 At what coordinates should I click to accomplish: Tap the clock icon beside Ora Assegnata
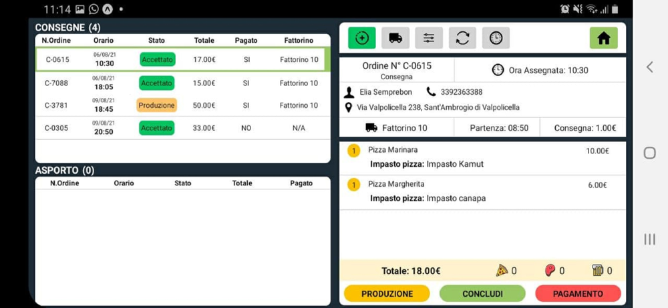pos(498,70)
